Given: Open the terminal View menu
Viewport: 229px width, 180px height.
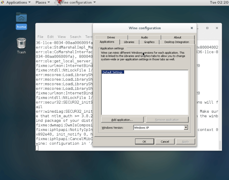Looking at the screenshot, I should click(x=62, y=37).
